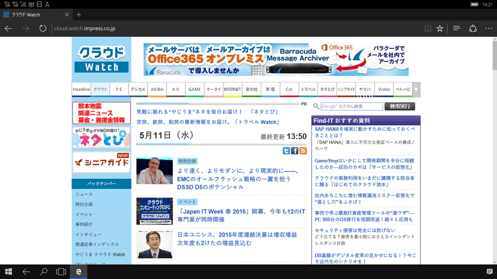Click the battery status icon
The image size is (497, 279).
(x=474, y=4)
